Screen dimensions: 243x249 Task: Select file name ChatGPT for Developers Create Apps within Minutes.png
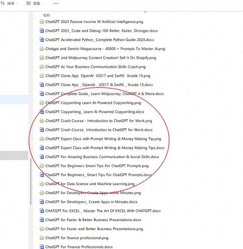tap(93, 193)
